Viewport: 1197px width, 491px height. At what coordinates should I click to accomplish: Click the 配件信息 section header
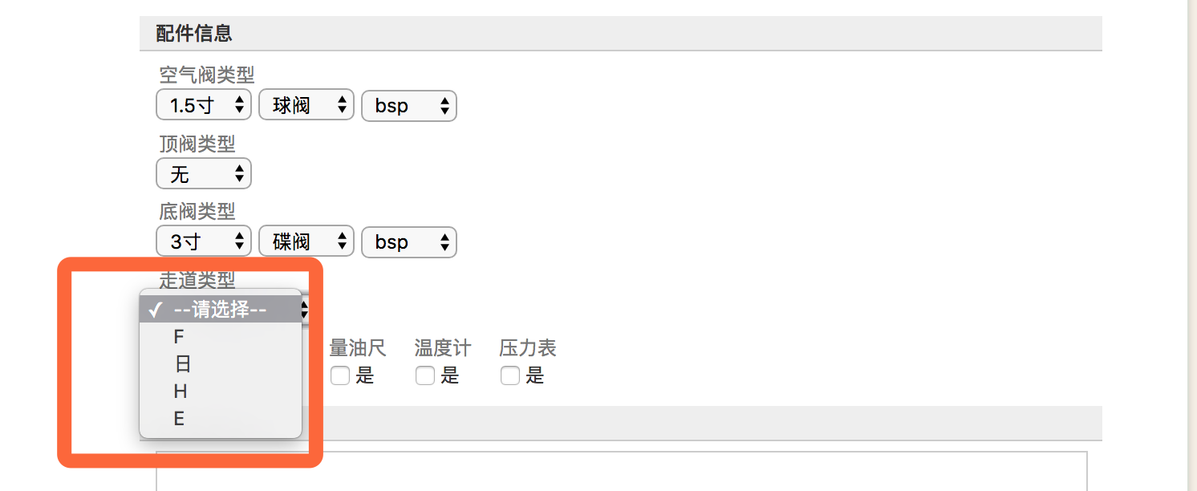coord(194,34)
